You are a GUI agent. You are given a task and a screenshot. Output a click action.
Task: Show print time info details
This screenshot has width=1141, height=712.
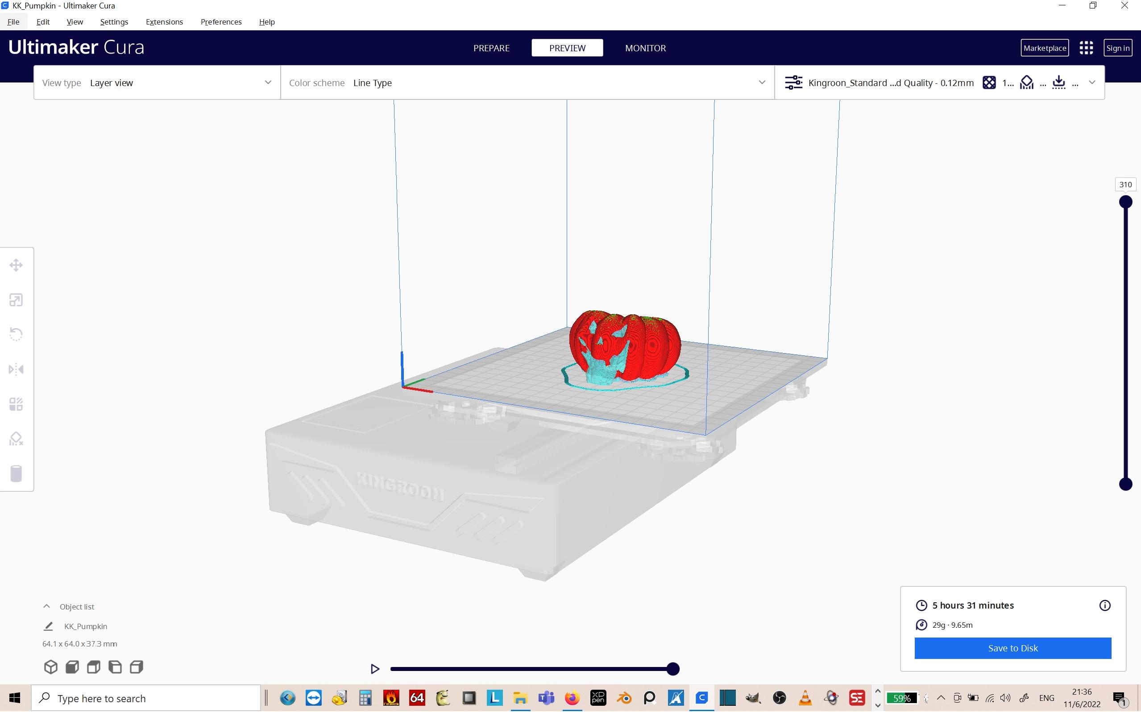click(1105, 605)
